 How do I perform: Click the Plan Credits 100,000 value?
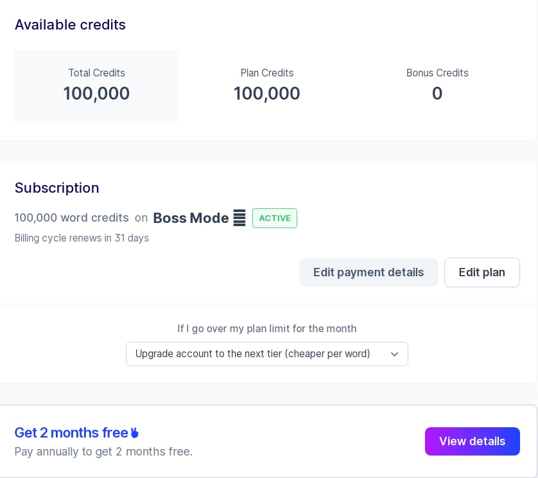point(267,94)
